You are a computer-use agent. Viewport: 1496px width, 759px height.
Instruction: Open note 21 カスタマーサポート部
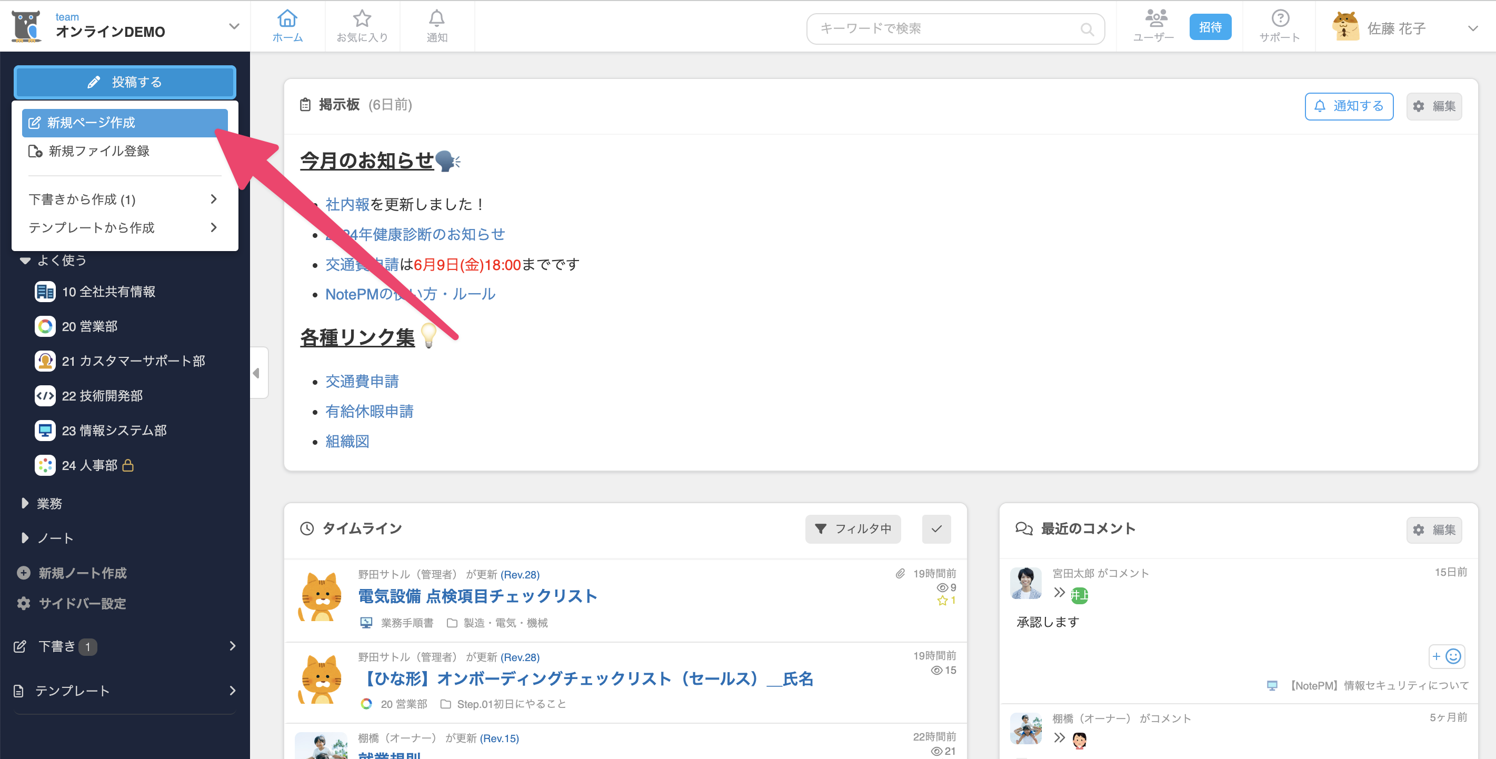coord(119,361)
